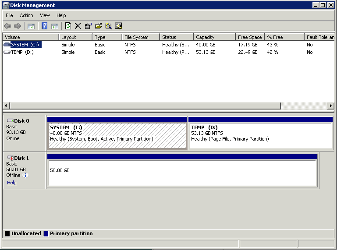Open the Action menu
This screenshot has width=337, height=250.
point(26,15)
